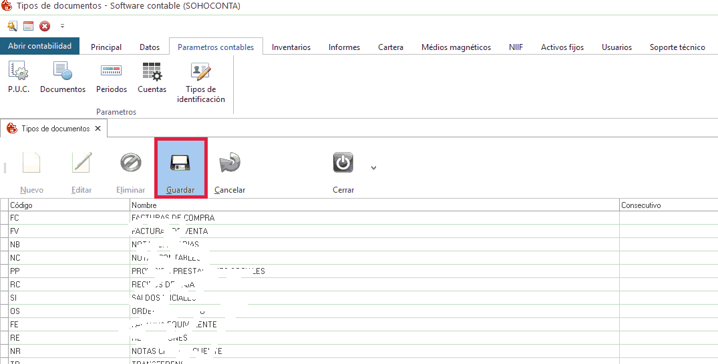The width and height of the screenshot is (718, 364).
Task: Open the Soporte técnico tab
Action: [677, 47]
